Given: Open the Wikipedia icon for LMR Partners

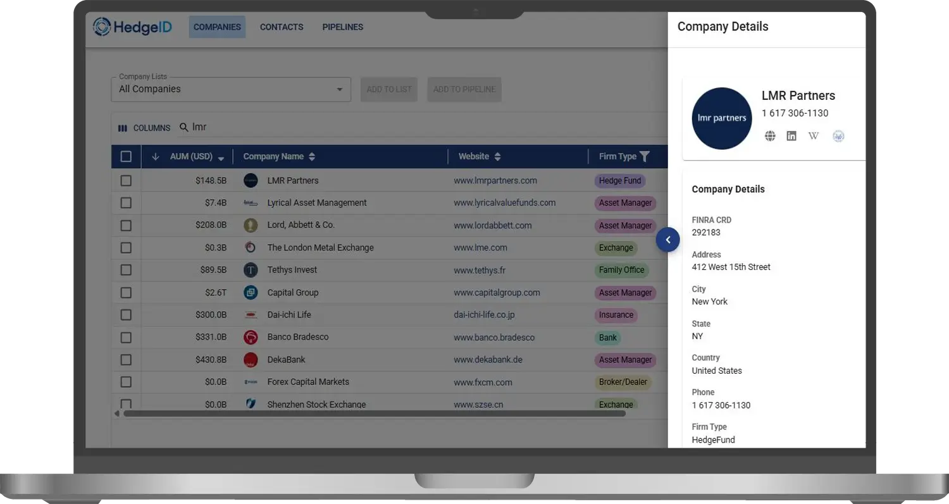Looking at the screenshot, I should (814, 136).
